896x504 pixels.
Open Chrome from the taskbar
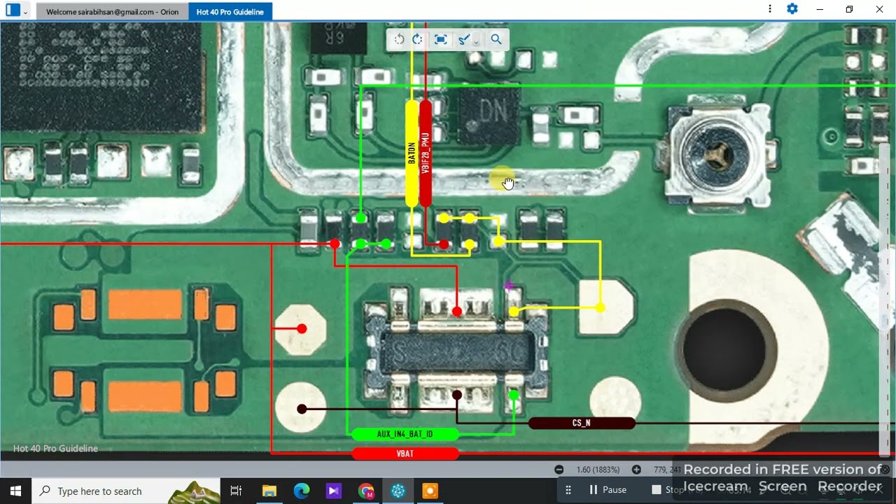coord(366,491)
